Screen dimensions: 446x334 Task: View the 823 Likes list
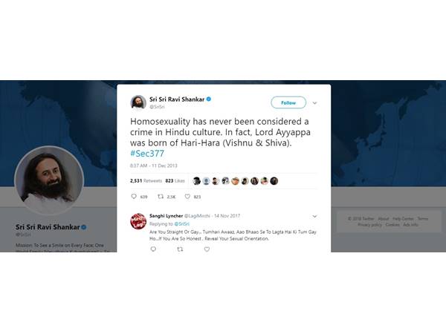pyautogui.click(x=175, y=180)
